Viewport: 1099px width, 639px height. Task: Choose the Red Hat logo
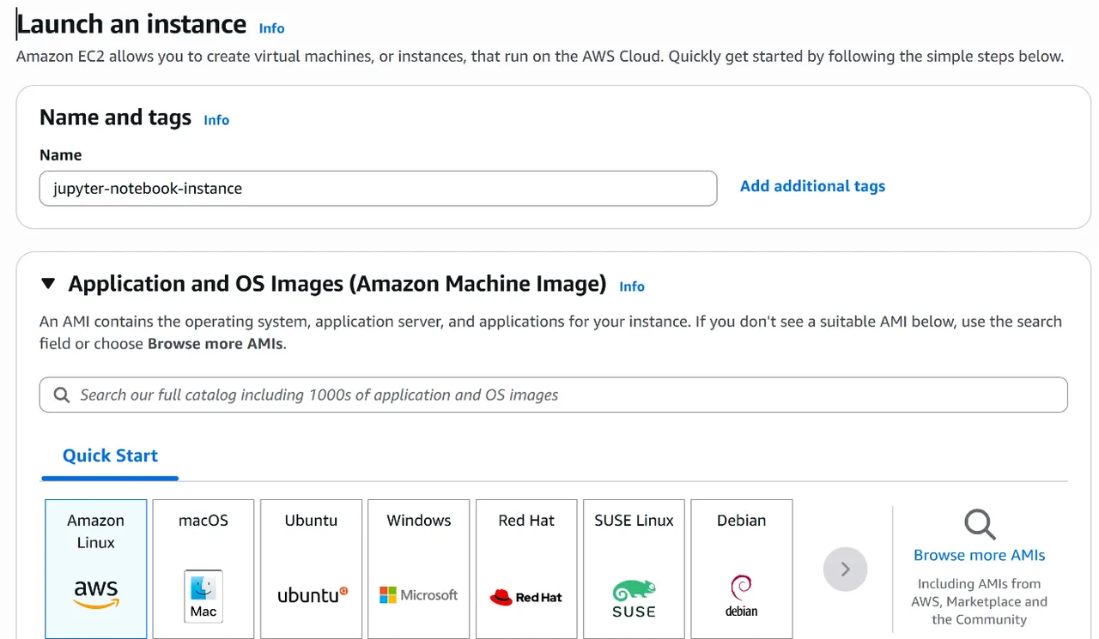click(526, 597)
